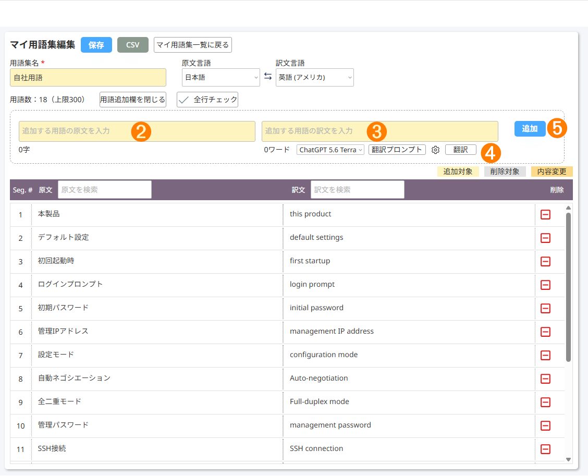
Task: Delete the 初期パスワード entry with minus icon
Action: (545, 308)
